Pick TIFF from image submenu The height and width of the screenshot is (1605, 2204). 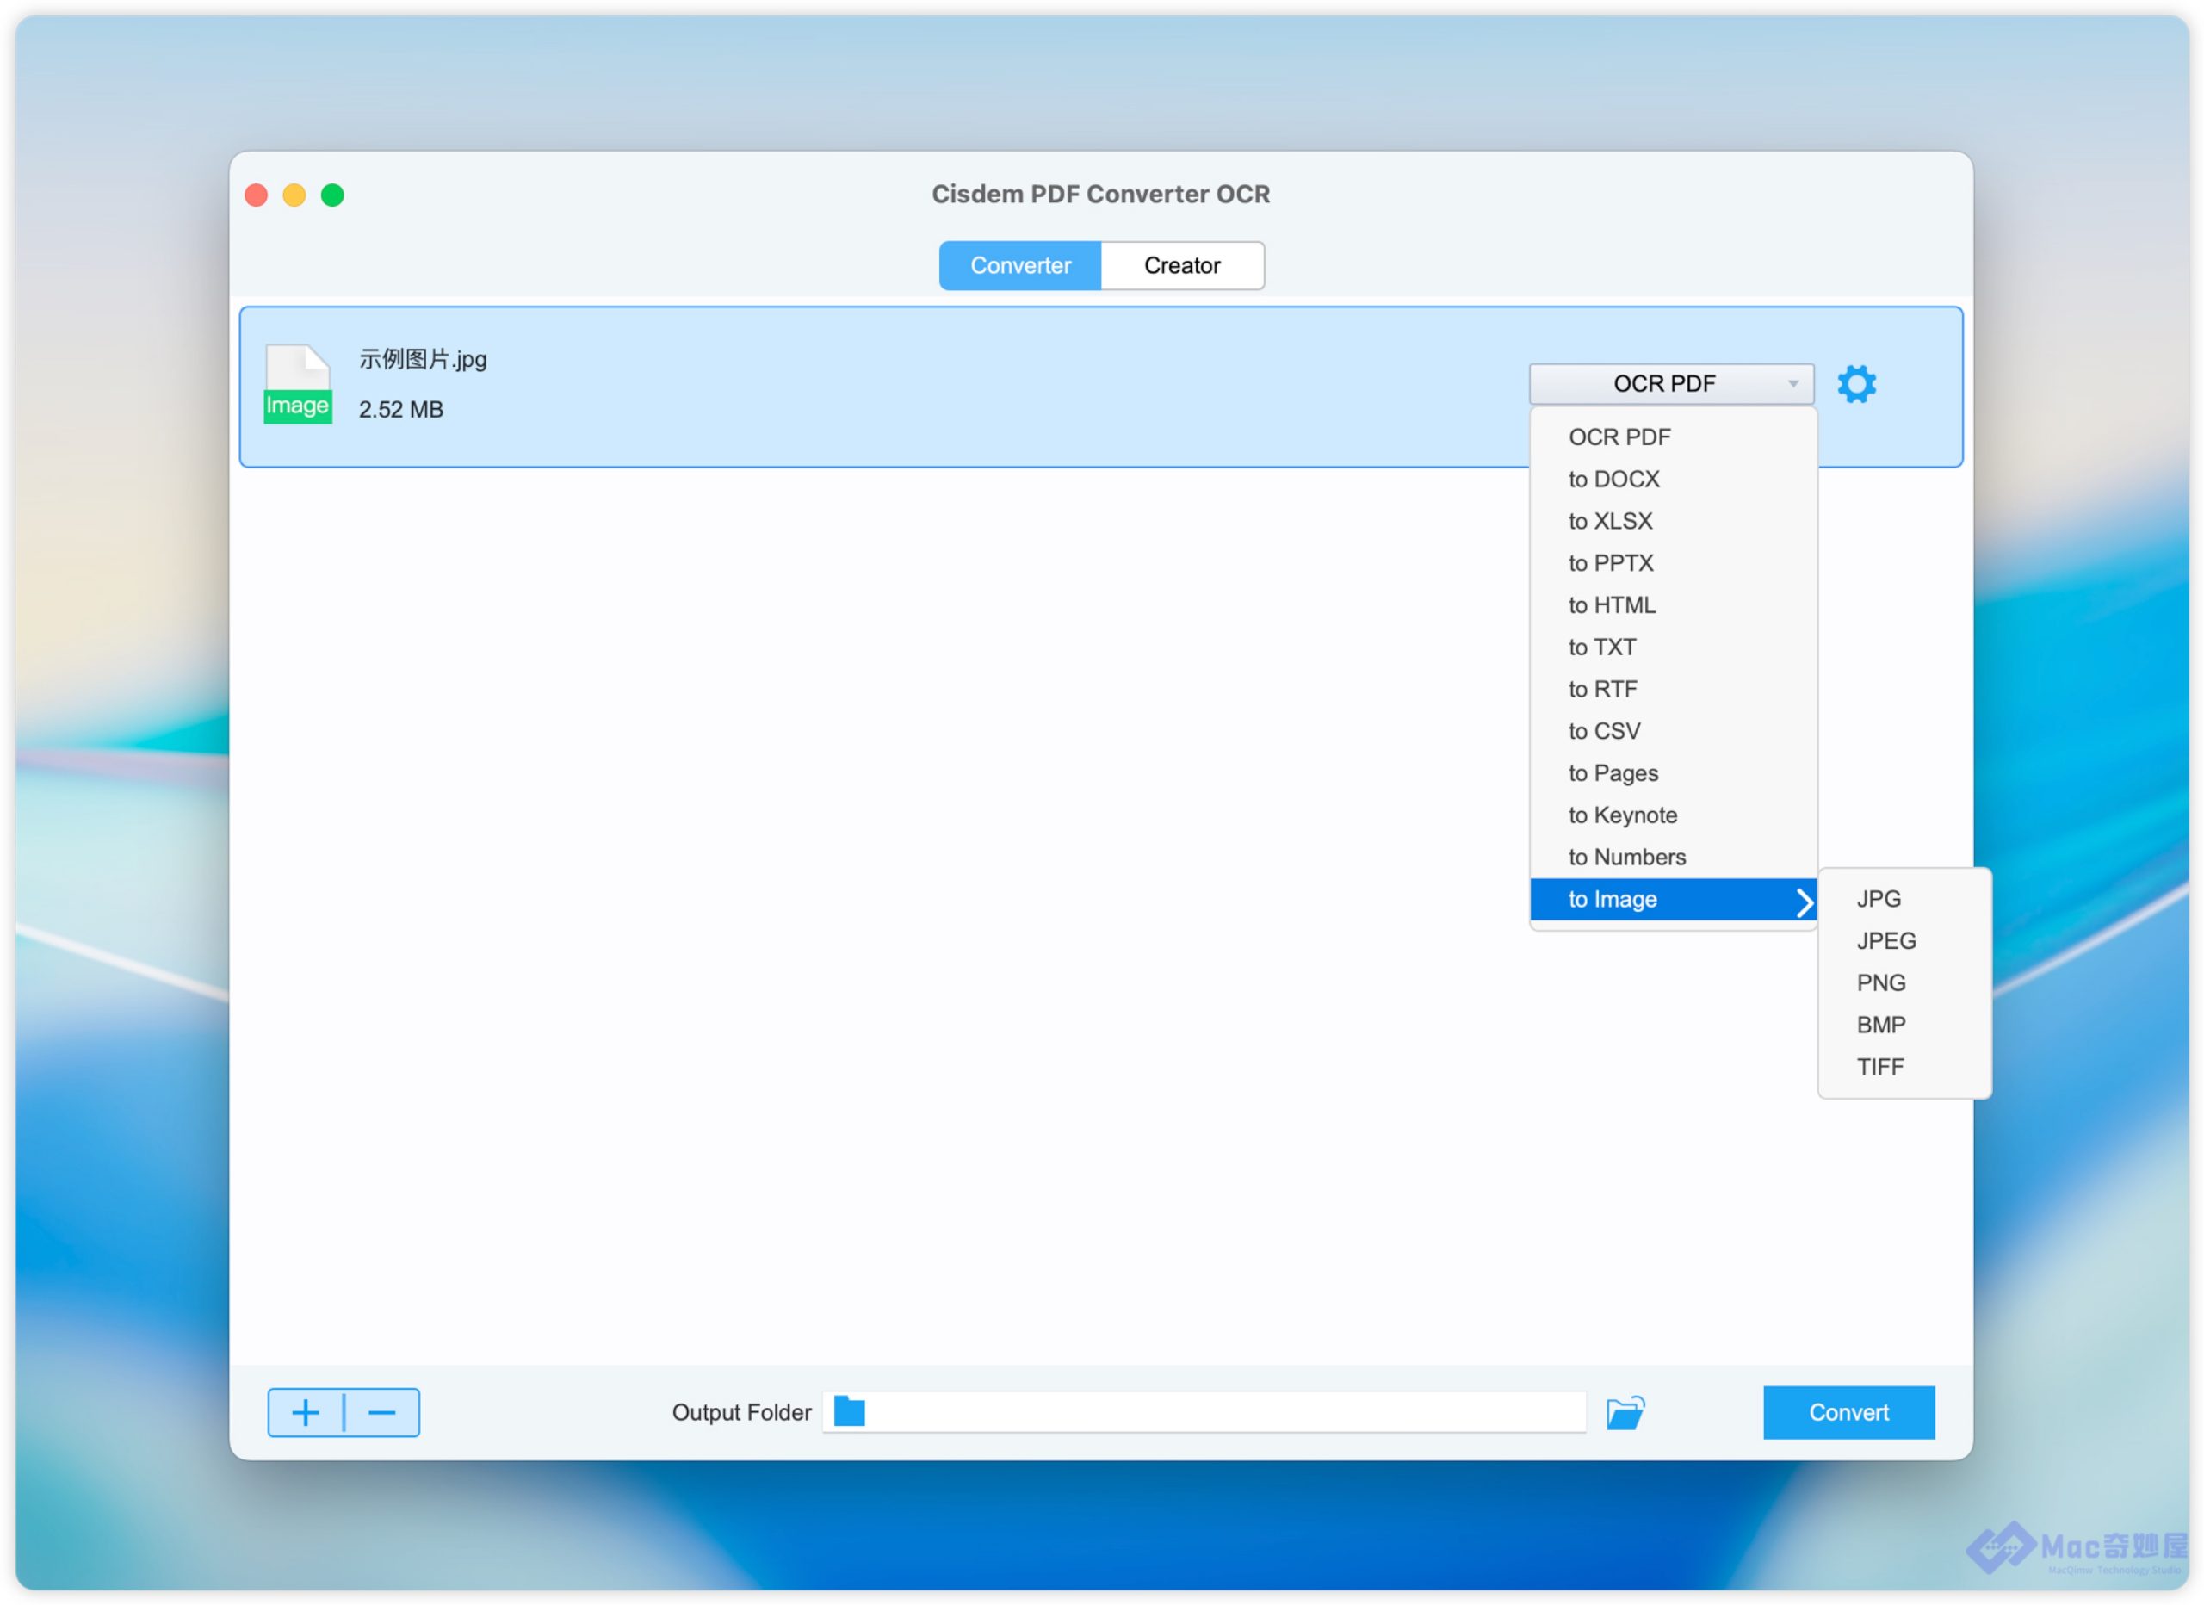(x=1879, y=1067)
